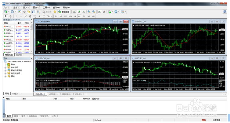Open the 文件 menu
The width and height of the screenshot is (230, 123).
7,8
